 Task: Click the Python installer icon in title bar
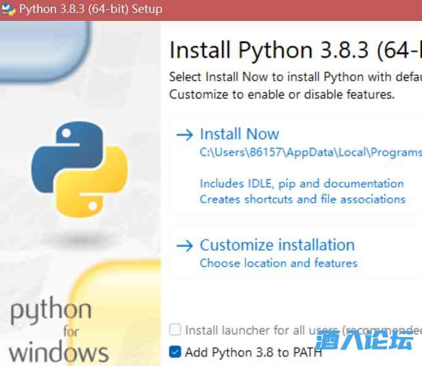click(9, 10)
